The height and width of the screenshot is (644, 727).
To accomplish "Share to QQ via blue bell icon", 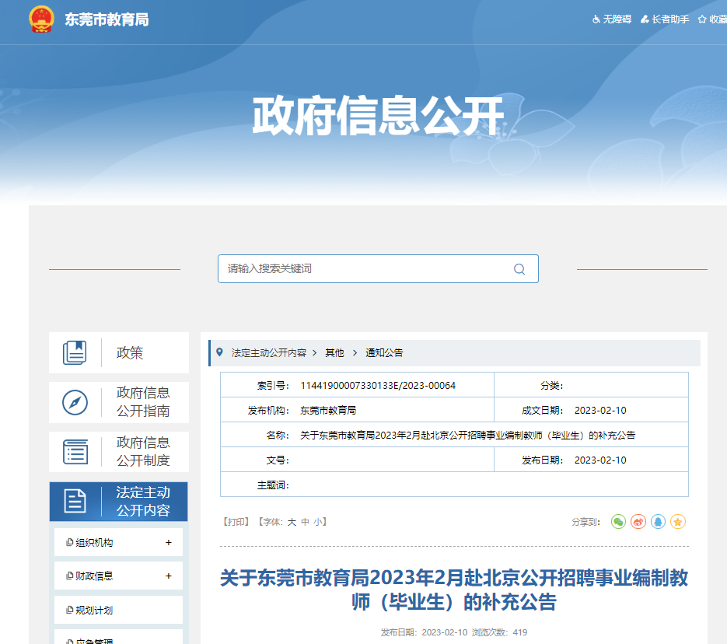I will click(x=659, y=522).
